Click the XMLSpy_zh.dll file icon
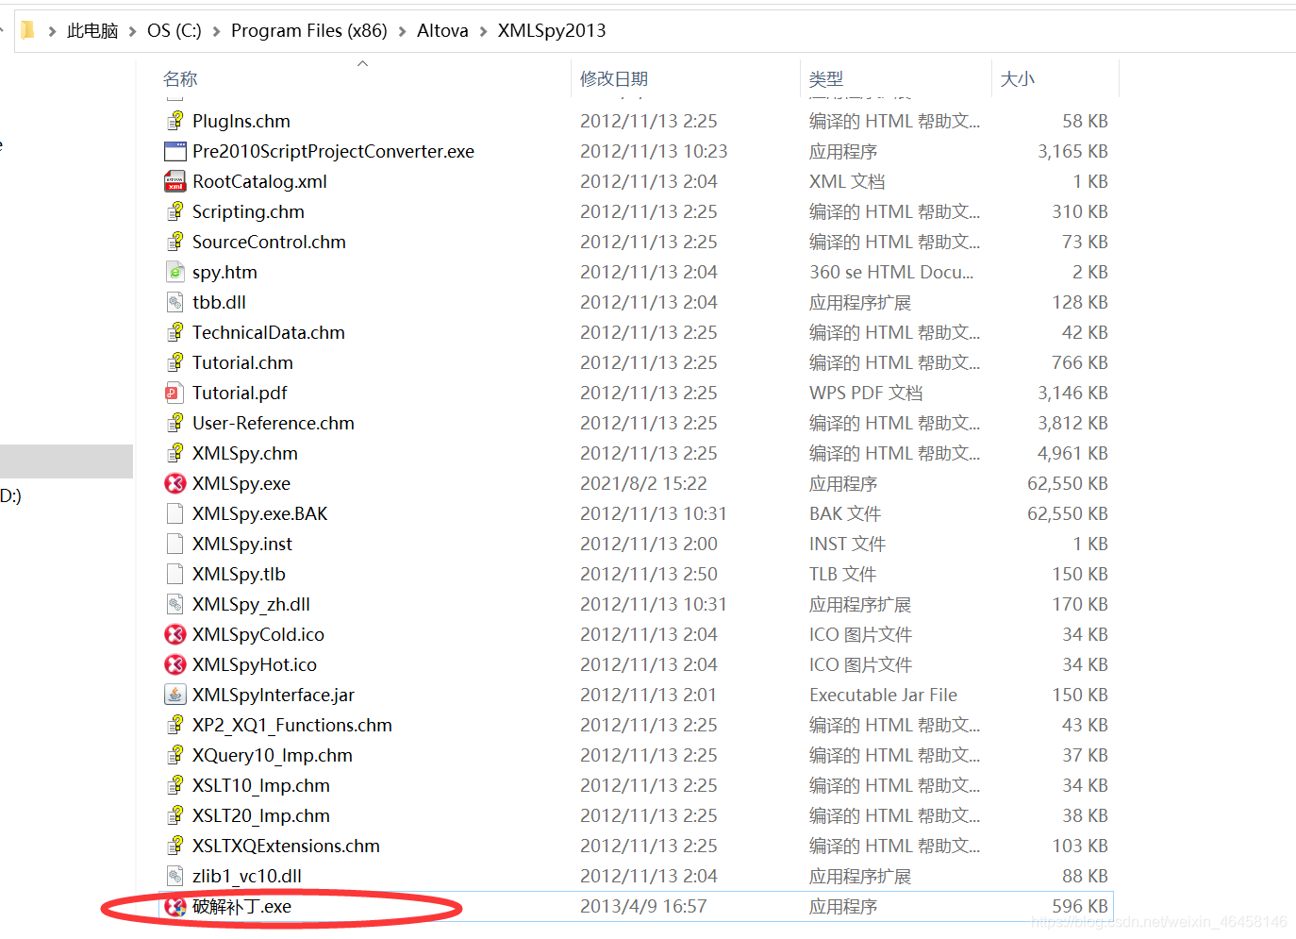The height and width of the screenshot is (939, 1296). click(175, 604)
